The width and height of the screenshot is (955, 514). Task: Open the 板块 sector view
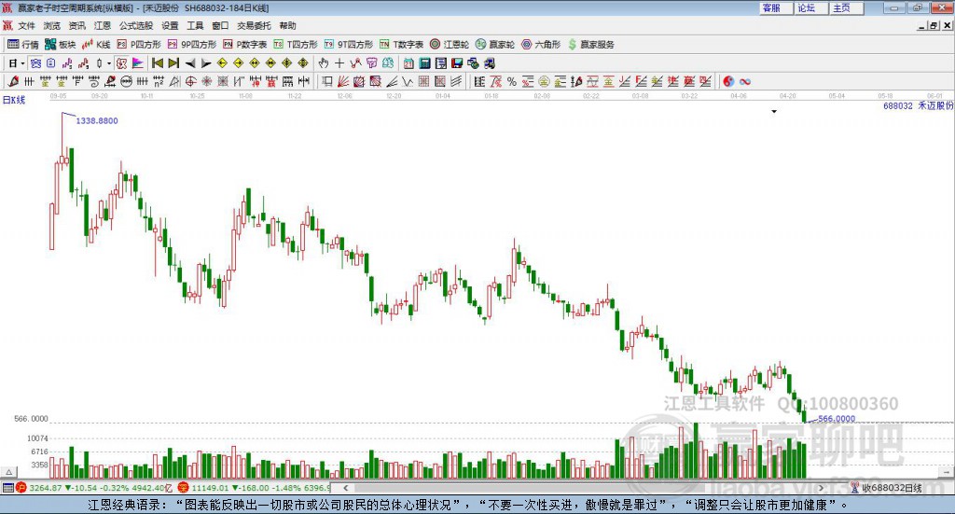(x=60, y=45)
